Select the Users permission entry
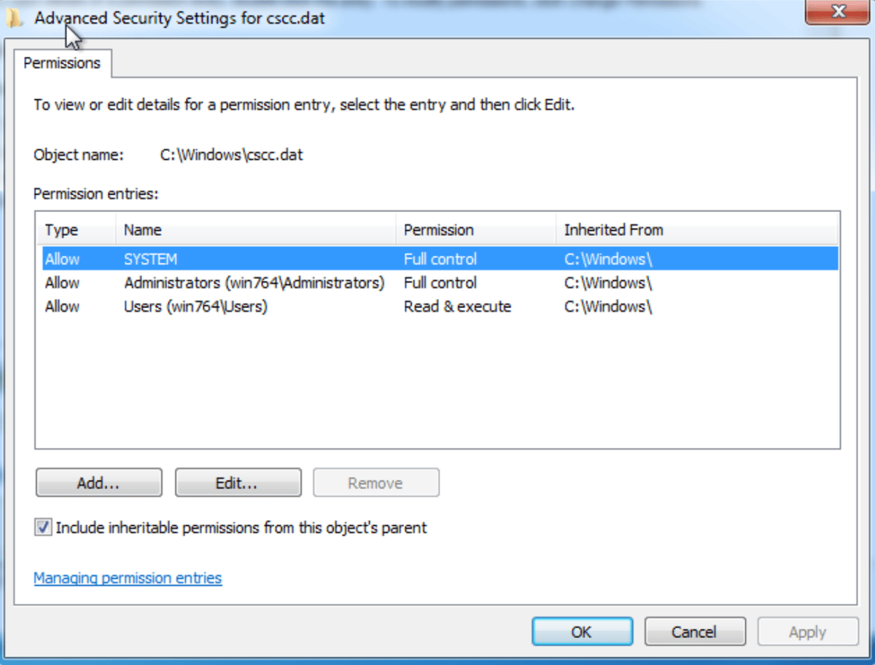The image size is (875, 665). coord(219,306)
